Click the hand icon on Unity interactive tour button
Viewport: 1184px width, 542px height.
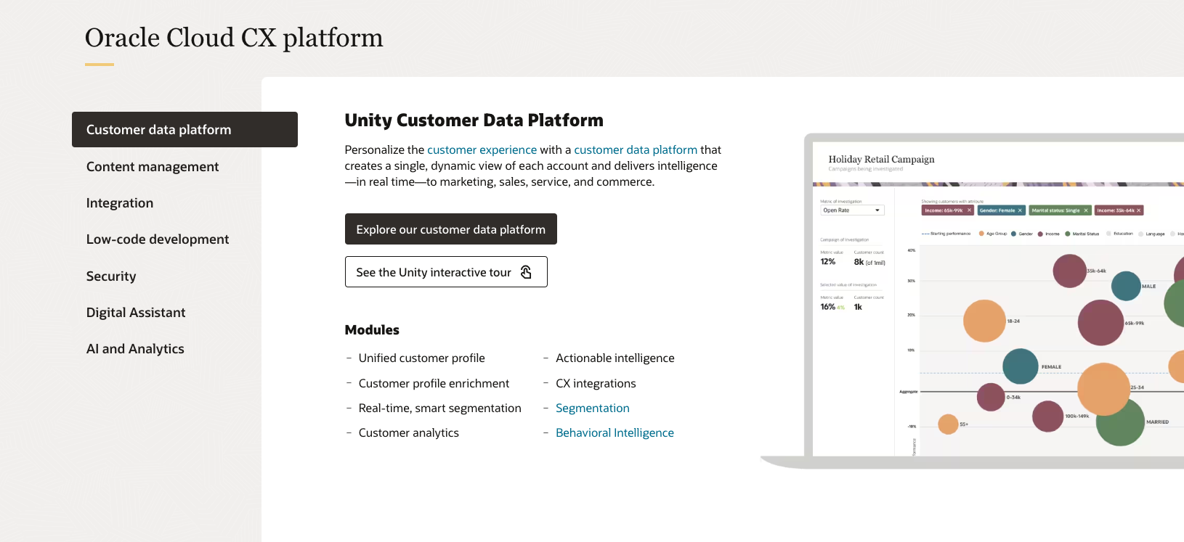(x=527, y=272)
